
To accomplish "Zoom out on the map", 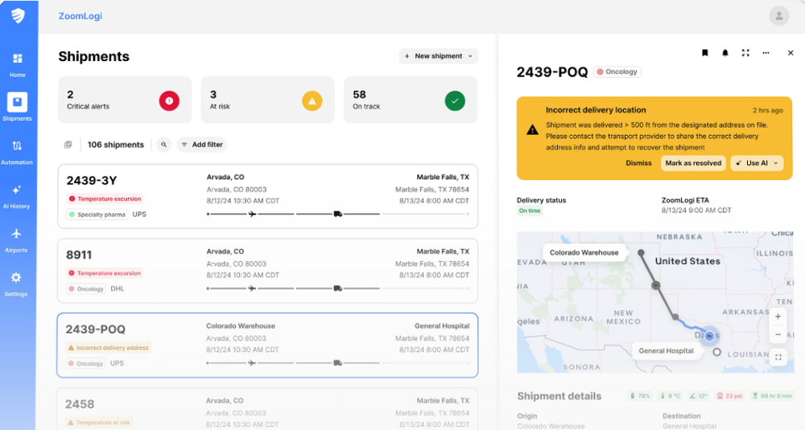I will coord(778,334).
